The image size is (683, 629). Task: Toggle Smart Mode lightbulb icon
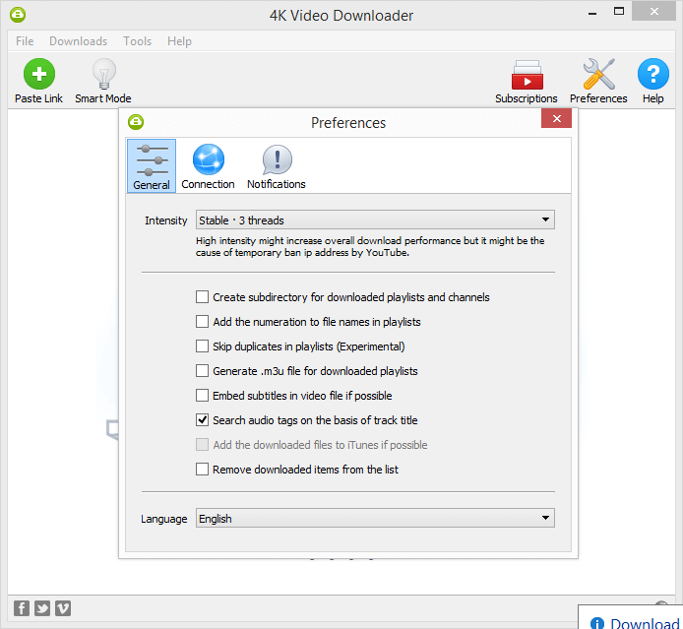[104, 74]
